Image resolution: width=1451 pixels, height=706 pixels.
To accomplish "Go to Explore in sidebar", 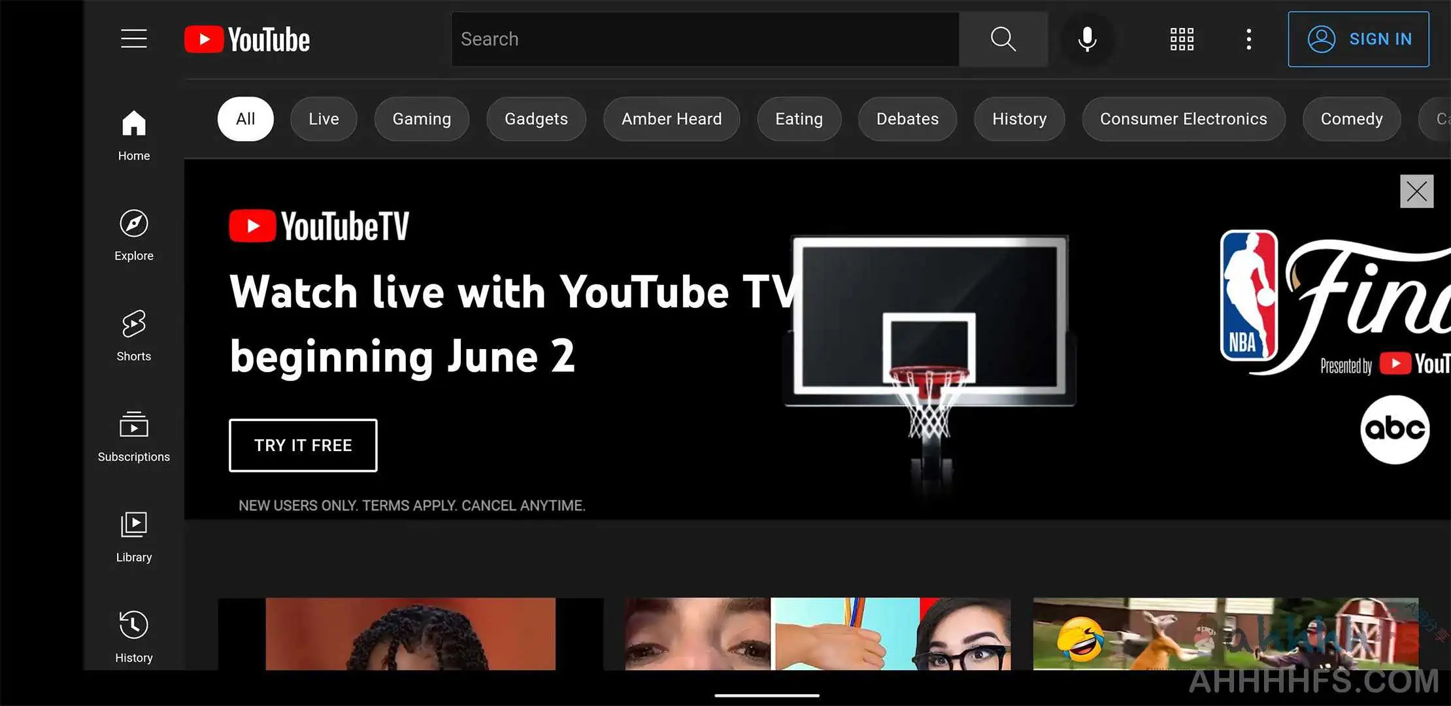I will [134, 235].
